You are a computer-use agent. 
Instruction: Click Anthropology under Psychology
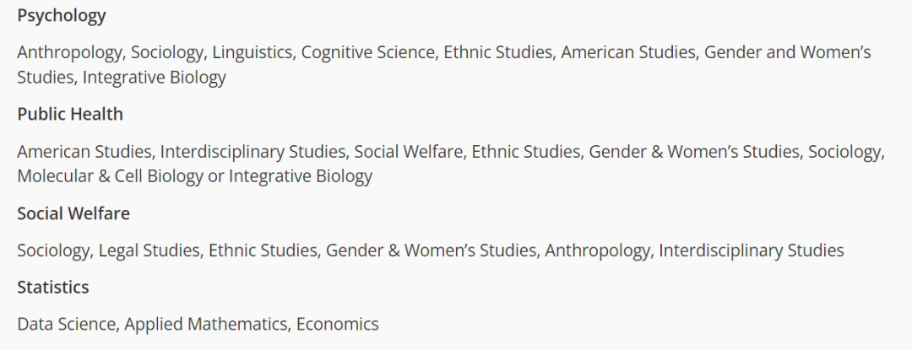(x=69, y=53)
